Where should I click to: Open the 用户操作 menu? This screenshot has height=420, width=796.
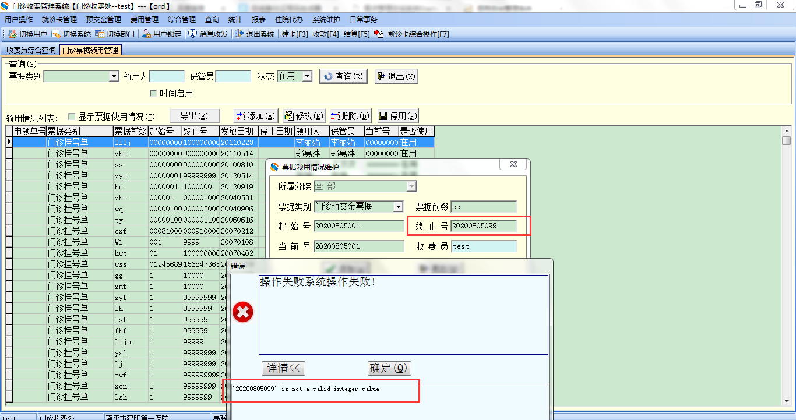pos(19,20)
